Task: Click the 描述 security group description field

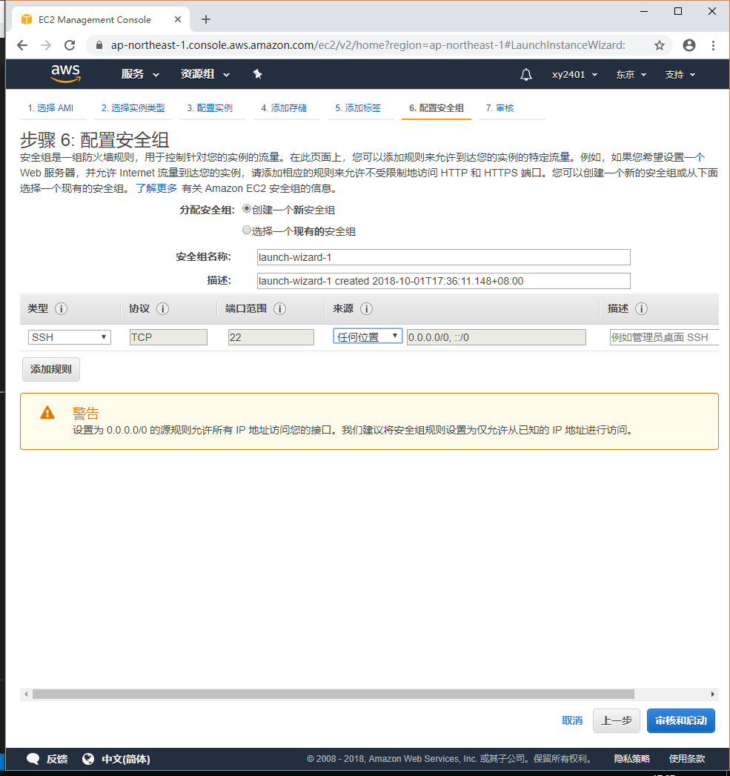Action: tap(443, 281)
